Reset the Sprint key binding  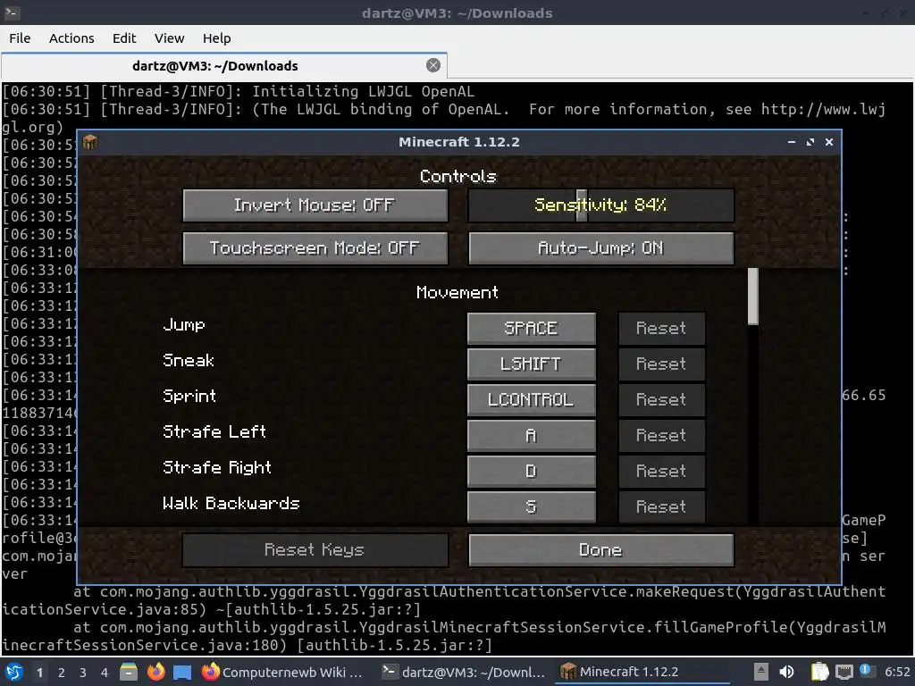[662, 399]
